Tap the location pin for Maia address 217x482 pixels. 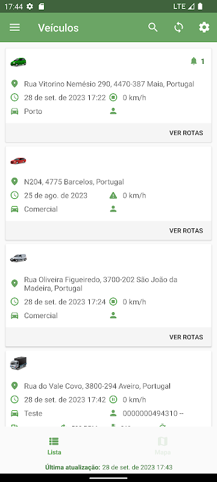[x=14, y=84]
